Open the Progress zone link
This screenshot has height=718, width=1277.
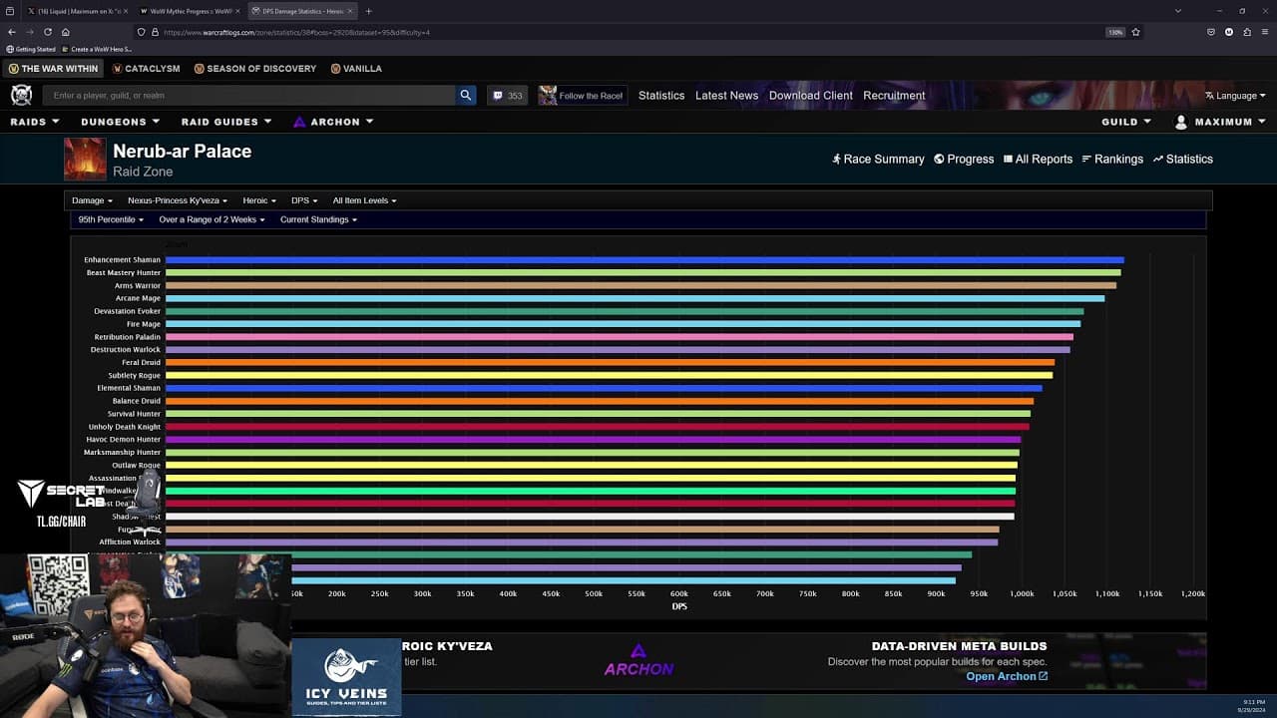(x=964, y=160)
